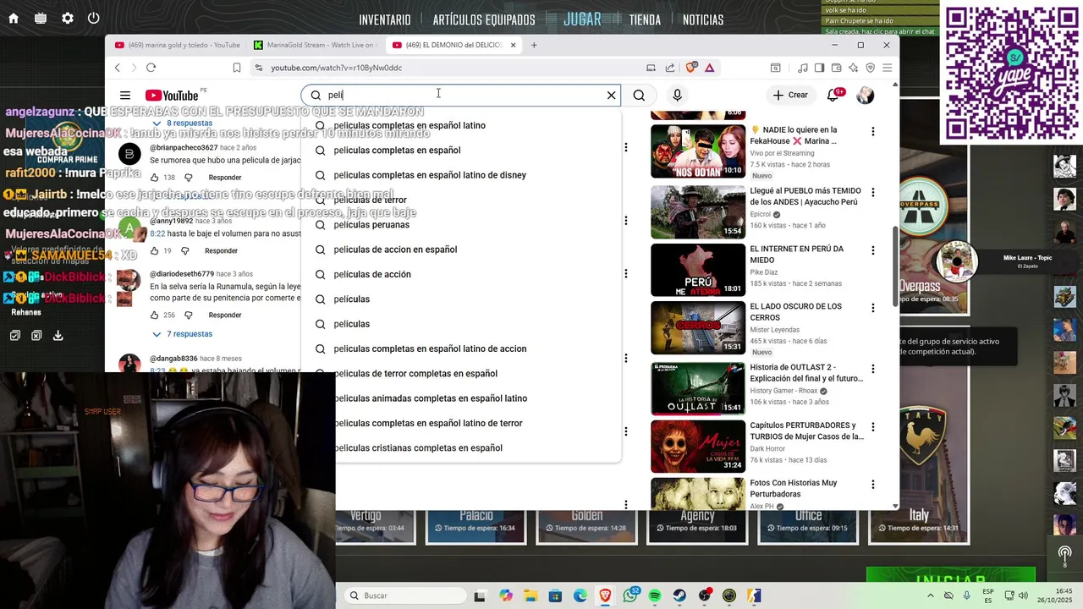Open the YouTube account avatar menu
Viewport: 1083px width, 609px height.
click(x=865, y=96)
